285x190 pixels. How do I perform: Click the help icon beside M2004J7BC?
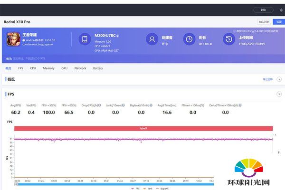[118, 36]
